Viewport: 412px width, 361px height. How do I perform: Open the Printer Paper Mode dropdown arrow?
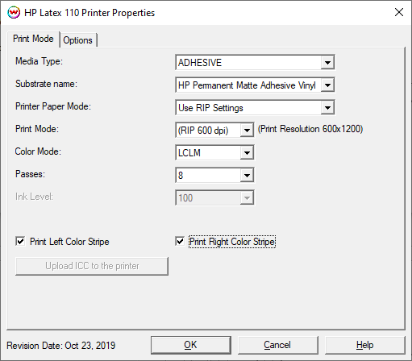tap(327, 108)
